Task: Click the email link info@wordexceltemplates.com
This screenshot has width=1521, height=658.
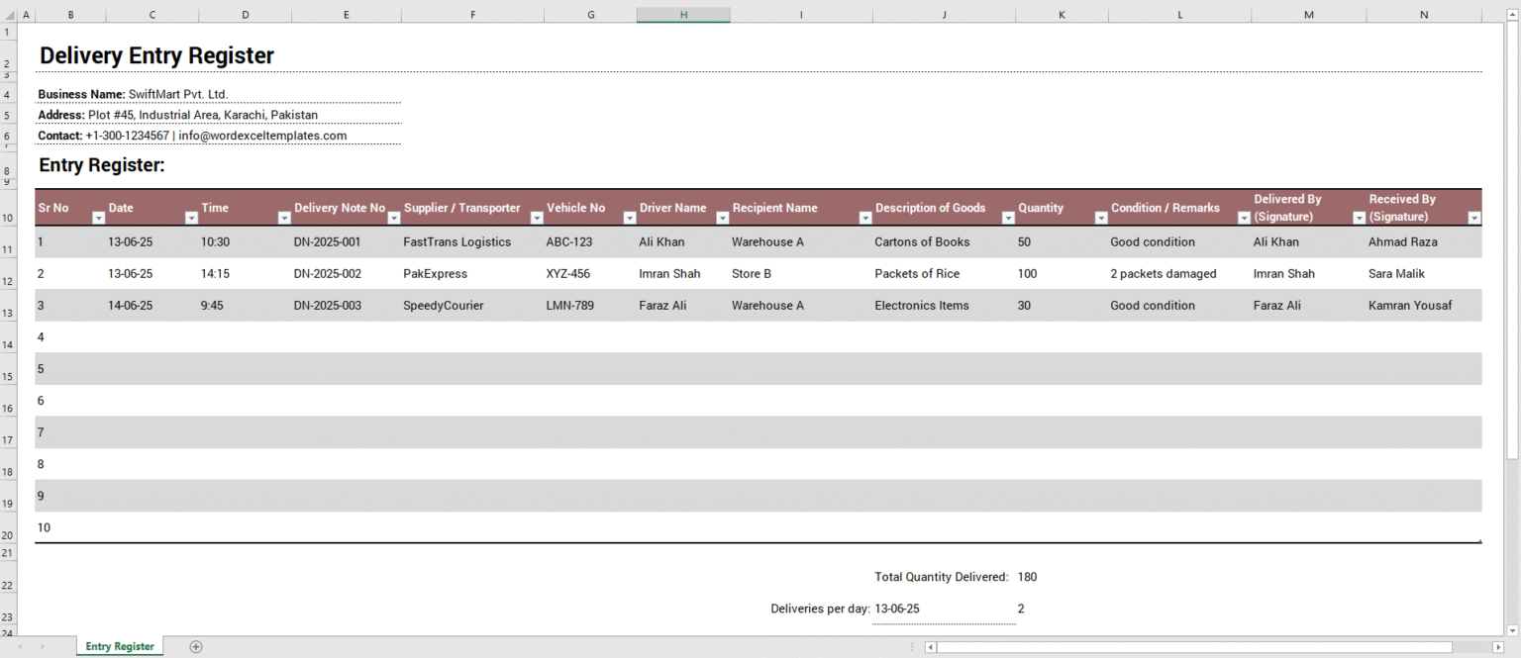Action: pos(261,136)
